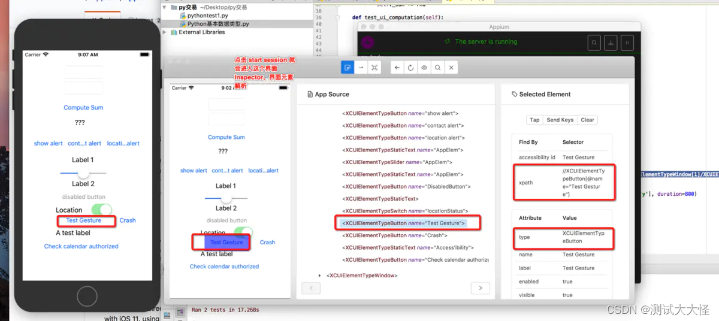Quit session with the X icon
This screenshot has width=719, height=321.
tap(452, 68)
